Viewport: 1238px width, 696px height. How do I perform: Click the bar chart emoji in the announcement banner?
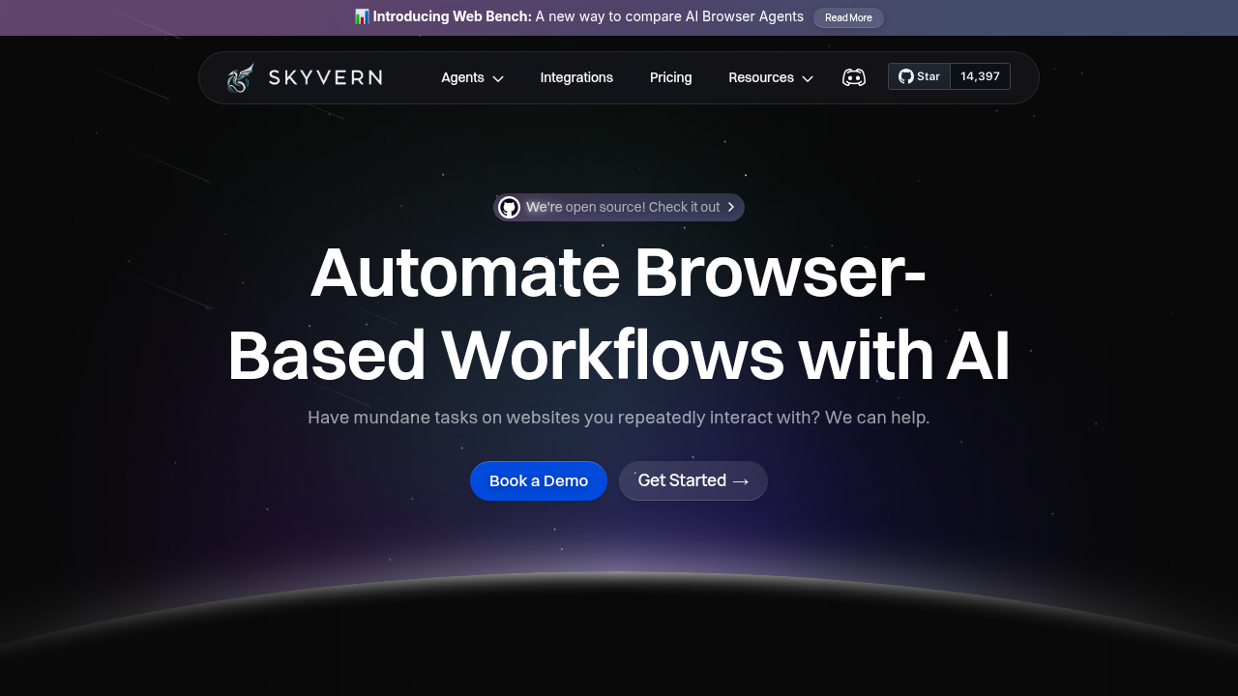[361, 16]
